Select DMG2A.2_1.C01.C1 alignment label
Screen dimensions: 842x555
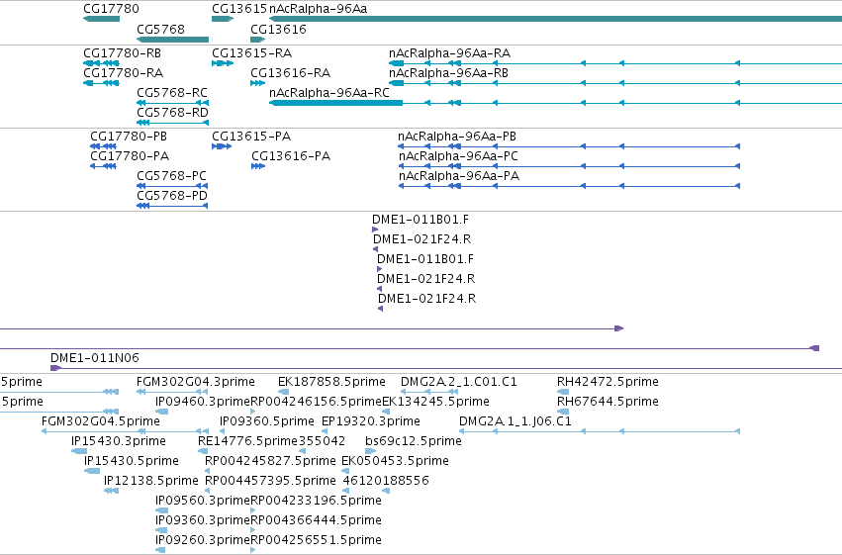point(458,382)
